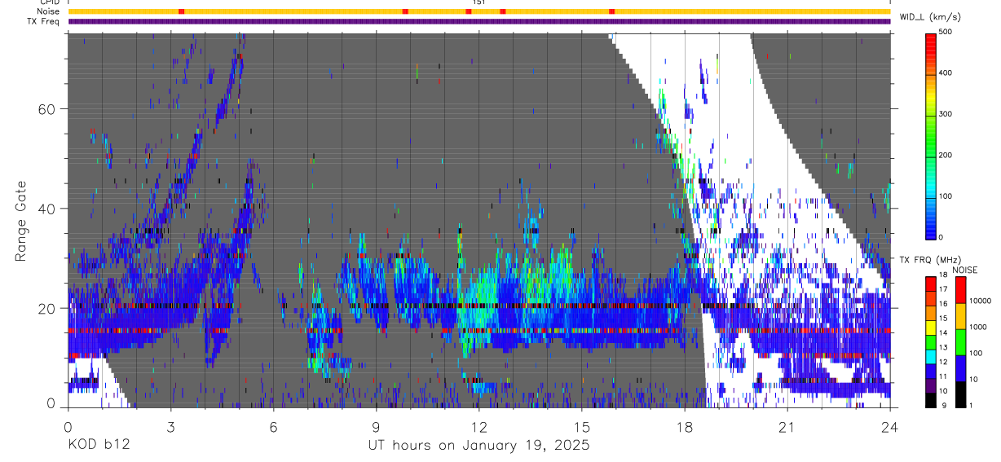
Task: Click the 500 label on velocity width colorbar
Action: coord(946,32)
